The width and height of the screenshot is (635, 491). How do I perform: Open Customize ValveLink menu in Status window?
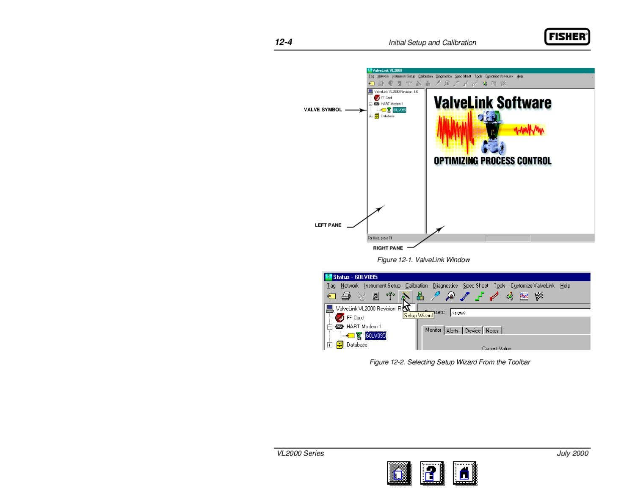click(533, 286)
